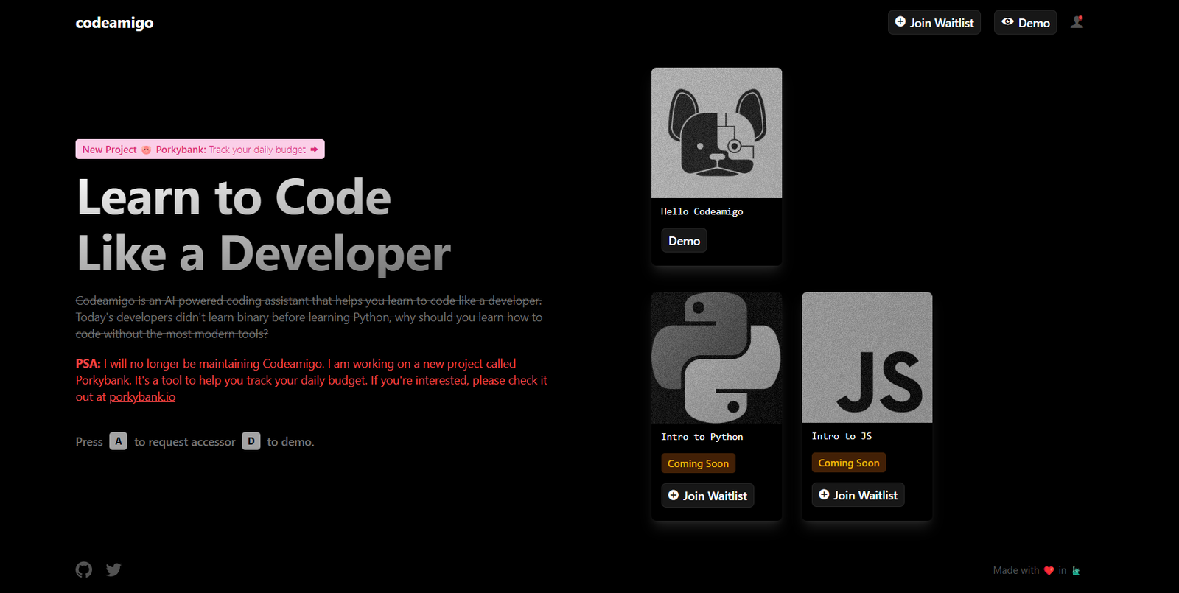Click Join Waitlist button in top navigation
The height and width of the screenshot is (593, 1179).
coord(934,23)
